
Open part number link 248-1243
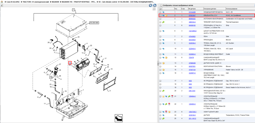(x=192, y=91)
